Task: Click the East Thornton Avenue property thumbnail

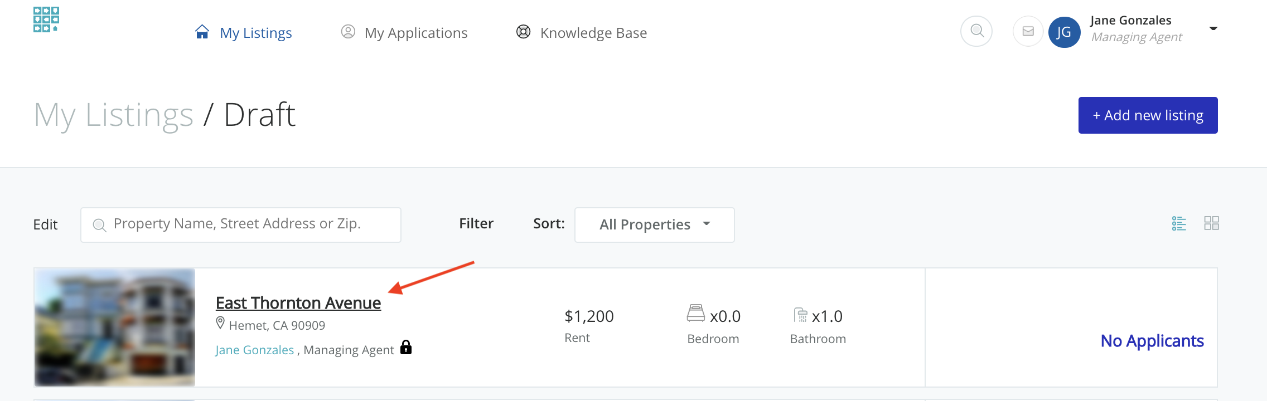Action: point(115,327)
